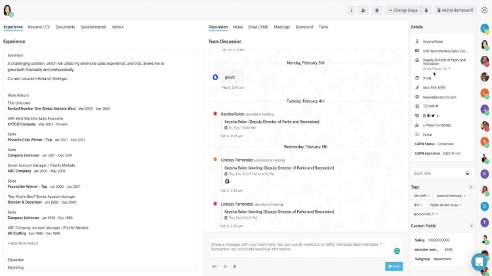Click the plus button next to Custom Fields

pos(471,225)
